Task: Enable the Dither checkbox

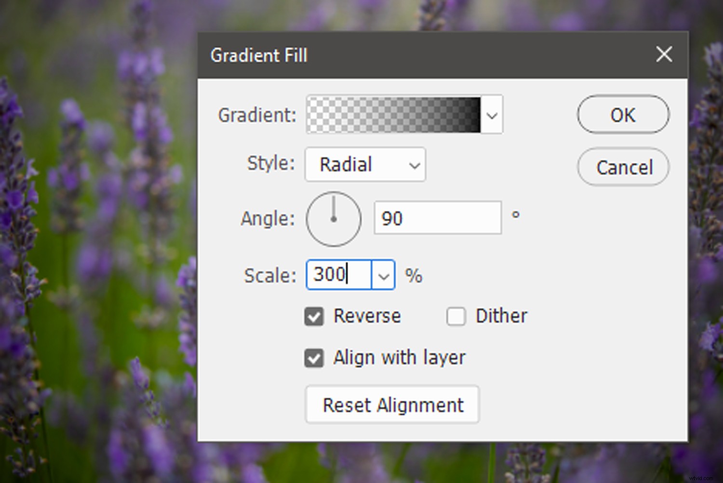Action: [x=455, y=316]
